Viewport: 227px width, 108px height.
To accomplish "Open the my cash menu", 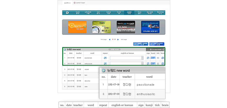I will [x=150, y=13].
